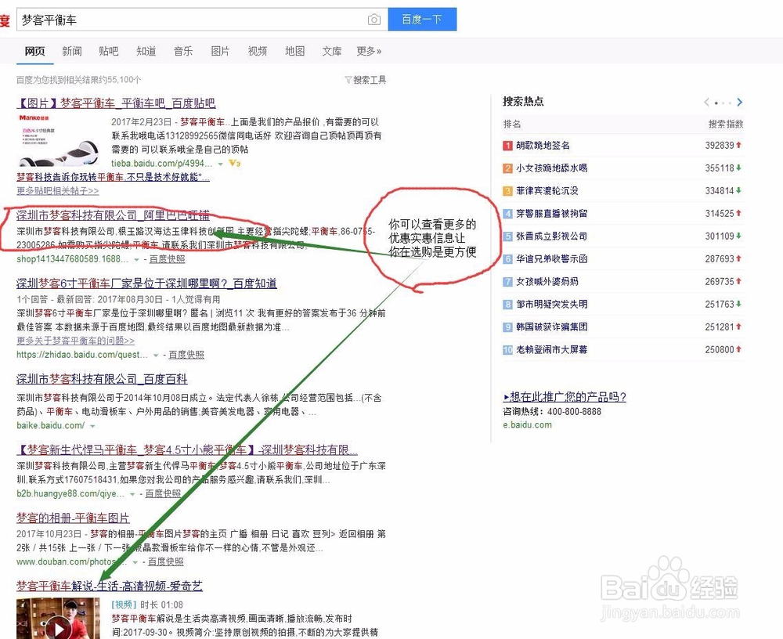The image size is (783, 639).
Task: Open 百度快照 for the zhidao.baidu.com result
Action: [x=186, y=355]
